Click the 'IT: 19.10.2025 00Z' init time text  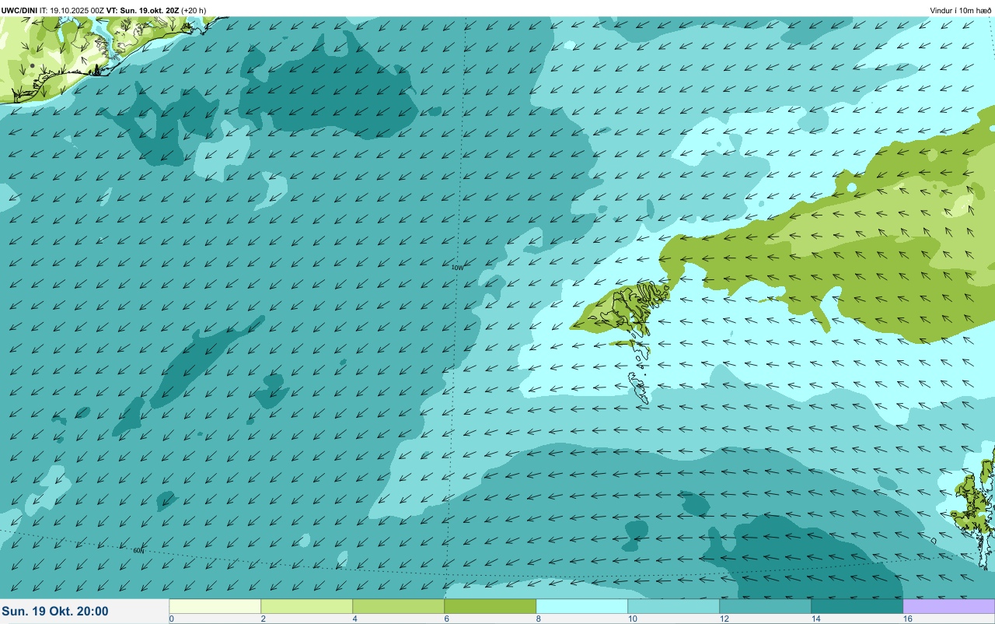pyautogui.click(x=72, y=11)
